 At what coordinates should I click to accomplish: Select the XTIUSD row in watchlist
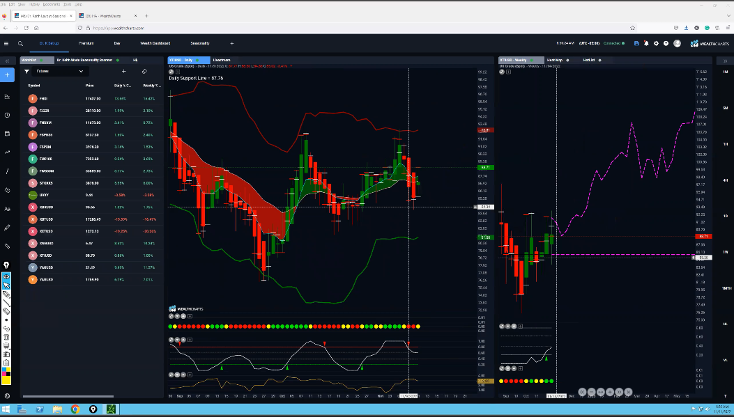coord(93,255)
